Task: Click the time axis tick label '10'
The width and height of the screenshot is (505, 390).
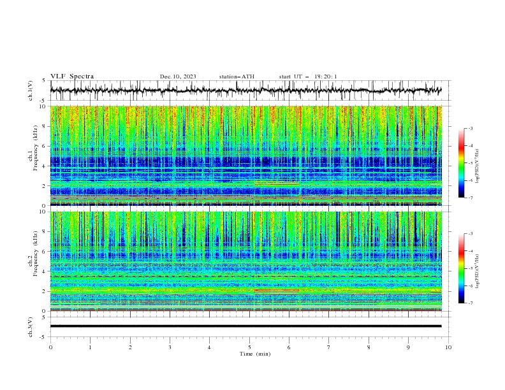Action: coord(448,347)
